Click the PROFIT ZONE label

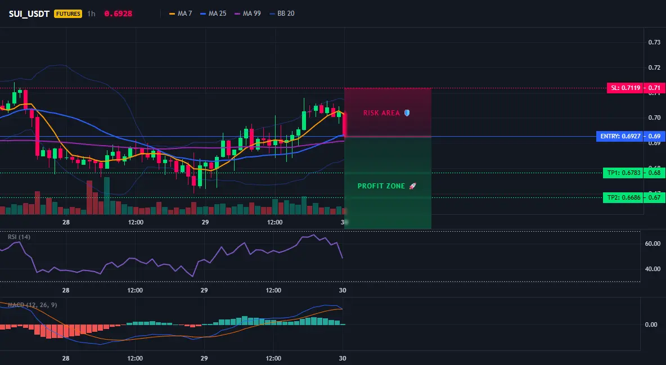(381, 186)
